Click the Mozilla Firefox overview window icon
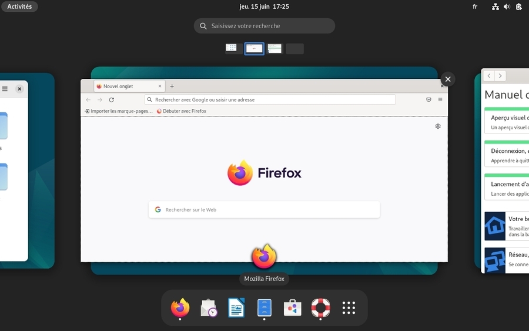Viewport: 529px width, 331px height. pos(264,256)
